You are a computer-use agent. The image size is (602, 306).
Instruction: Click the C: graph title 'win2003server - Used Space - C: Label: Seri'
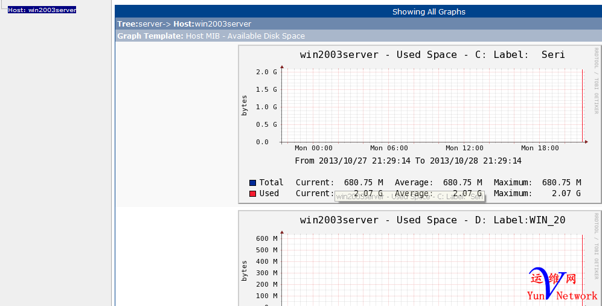click(432, 54)
